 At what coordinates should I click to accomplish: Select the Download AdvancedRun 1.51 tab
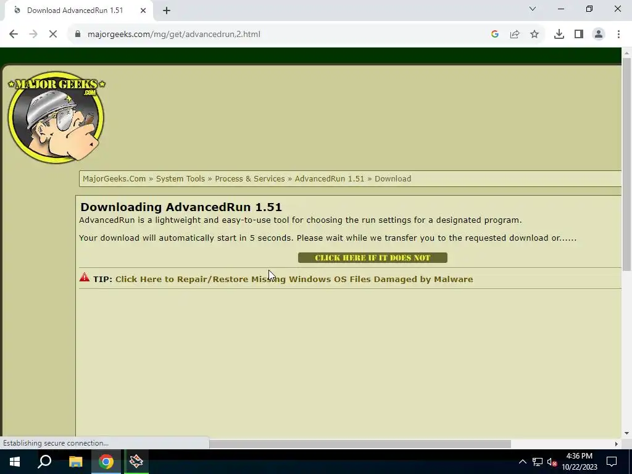tap(77, 10)
